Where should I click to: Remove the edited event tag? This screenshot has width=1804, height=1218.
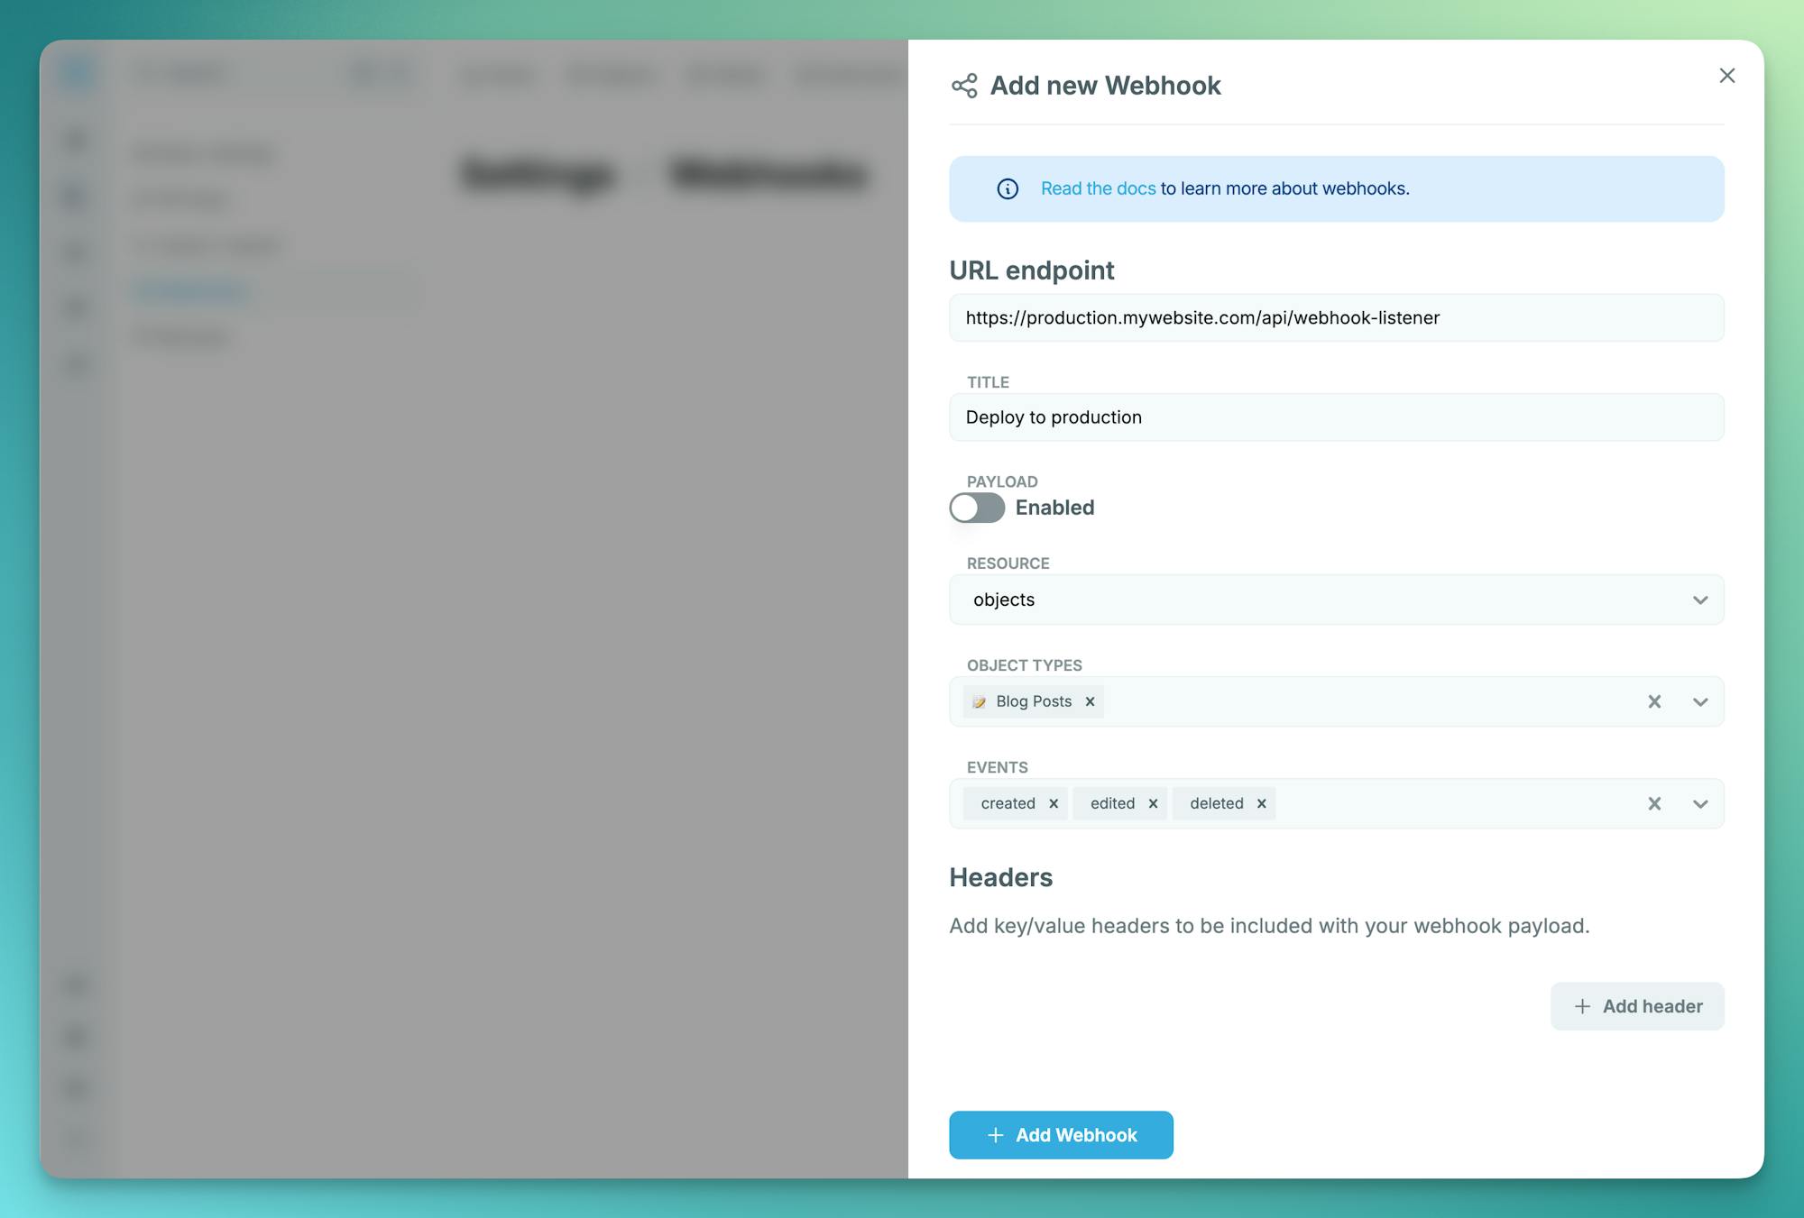[1153, 803]
